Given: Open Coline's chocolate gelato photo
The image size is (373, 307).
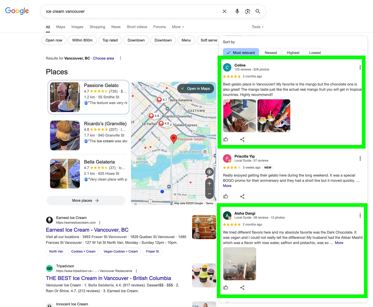Looking at the screenshot, I should [x=240, y=116].
